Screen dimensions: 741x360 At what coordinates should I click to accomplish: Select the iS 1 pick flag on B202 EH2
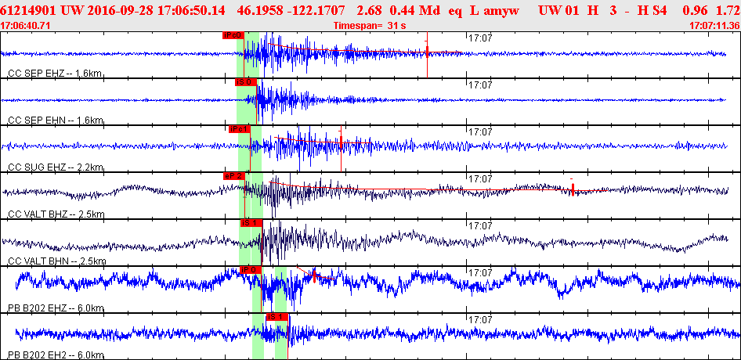277,317
